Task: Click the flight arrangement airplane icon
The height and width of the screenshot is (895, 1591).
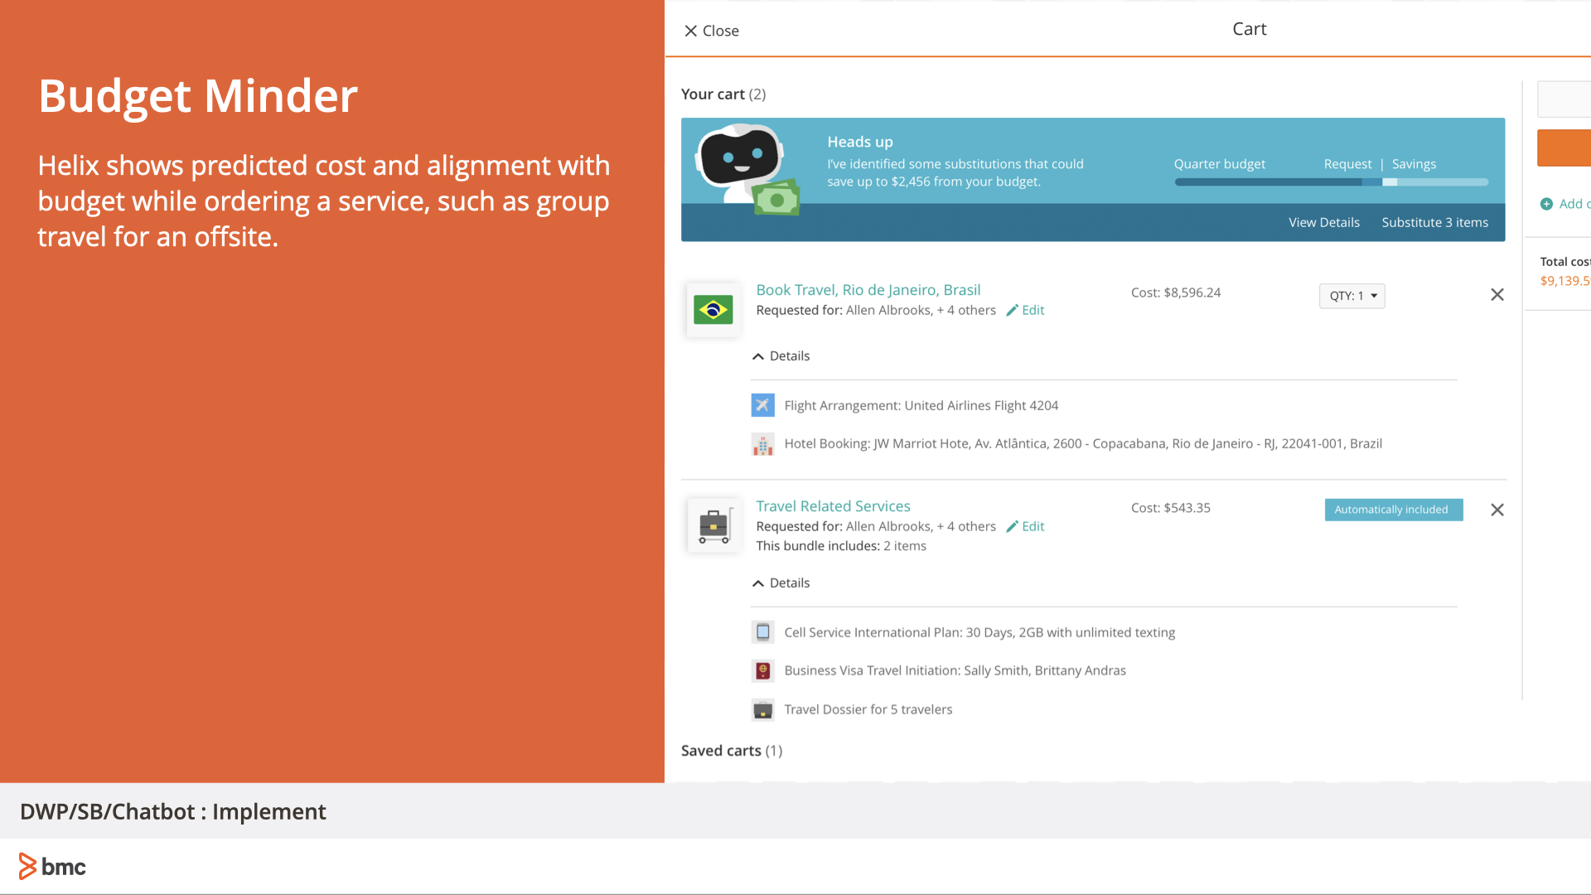Action: tap(762, 405)
